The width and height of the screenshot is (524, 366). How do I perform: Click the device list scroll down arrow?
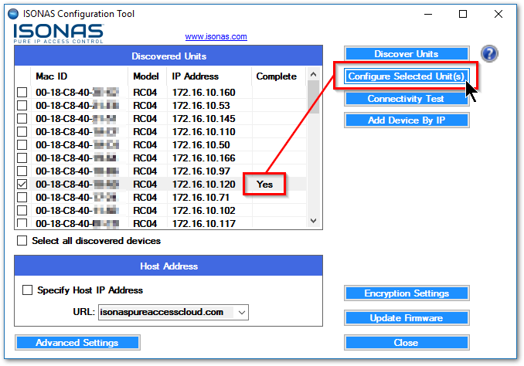(313, 221)
